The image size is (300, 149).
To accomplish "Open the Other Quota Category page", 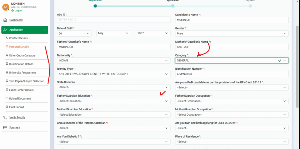I will click(22, 56).
